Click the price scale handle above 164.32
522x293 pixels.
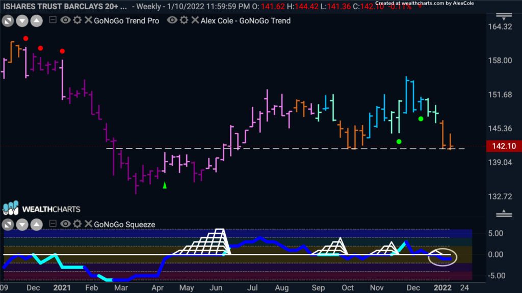coord(504,16)
